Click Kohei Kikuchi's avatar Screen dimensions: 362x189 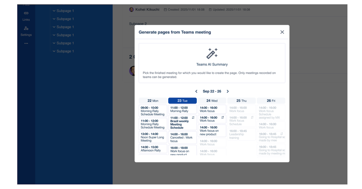(x=132, y=10)
